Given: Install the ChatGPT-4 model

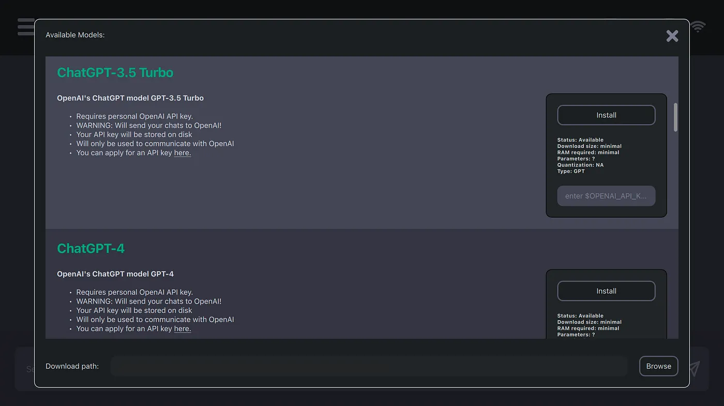Looking at the screenshot, I should tap(606, 291).
